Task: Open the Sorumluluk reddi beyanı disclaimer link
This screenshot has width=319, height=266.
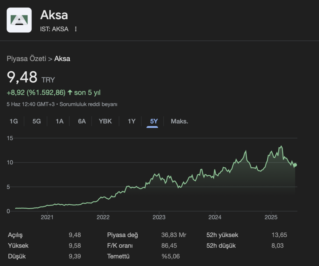Action: click(x=88, y=104)
